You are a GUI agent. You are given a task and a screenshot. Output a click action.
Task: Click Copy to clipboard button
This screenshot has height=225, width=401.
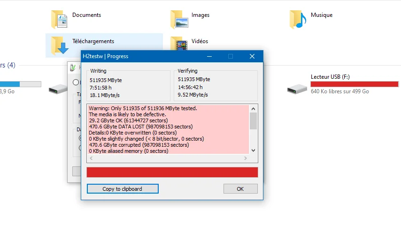point(123,189)
